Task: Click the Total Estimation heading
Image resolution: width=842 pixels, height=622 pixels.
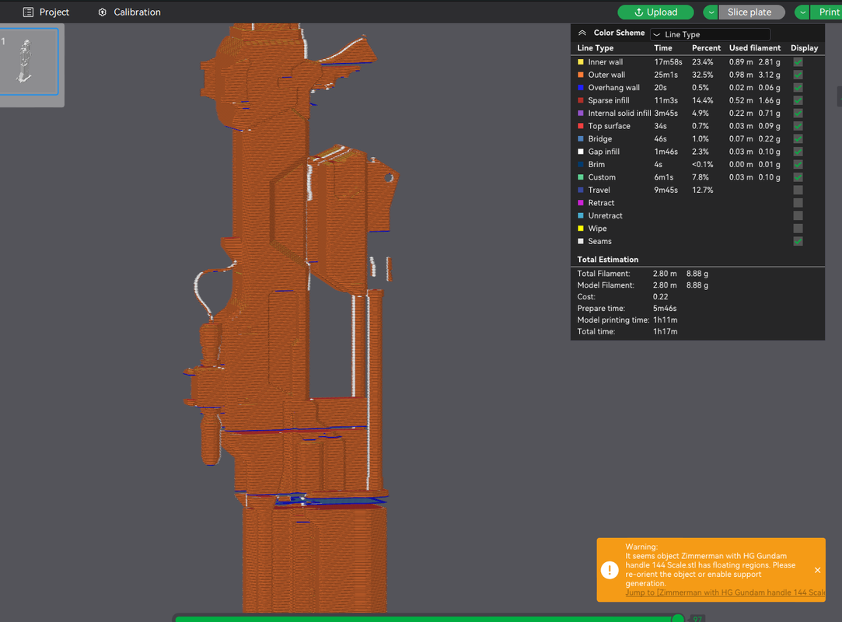Action: coord(608,260)
